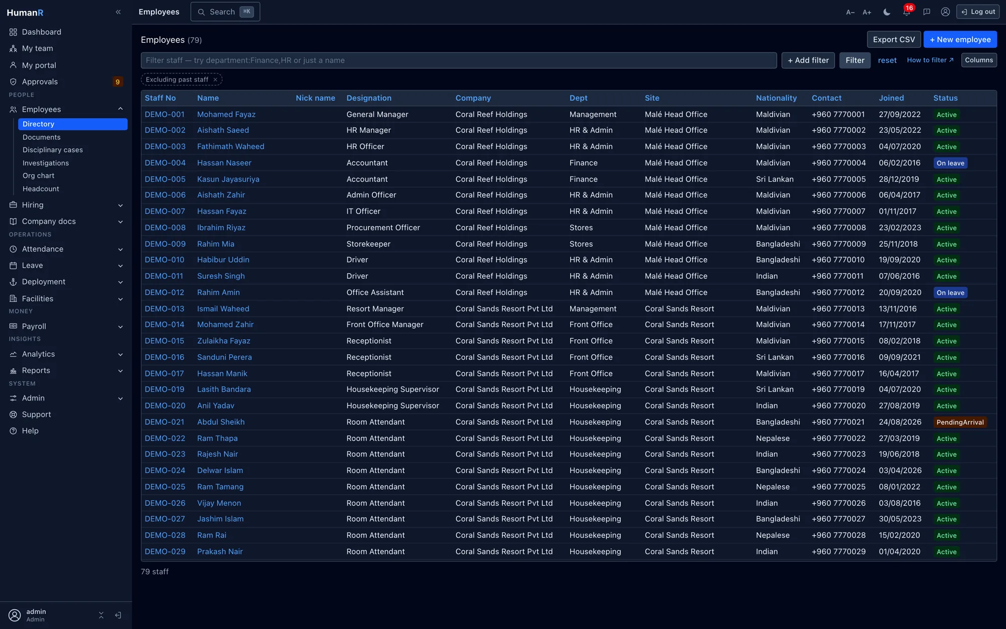Collapse the sidebar with the double-chevron icon
The height and width of the screenshot is (629, 1006).
tap(118, 12)
